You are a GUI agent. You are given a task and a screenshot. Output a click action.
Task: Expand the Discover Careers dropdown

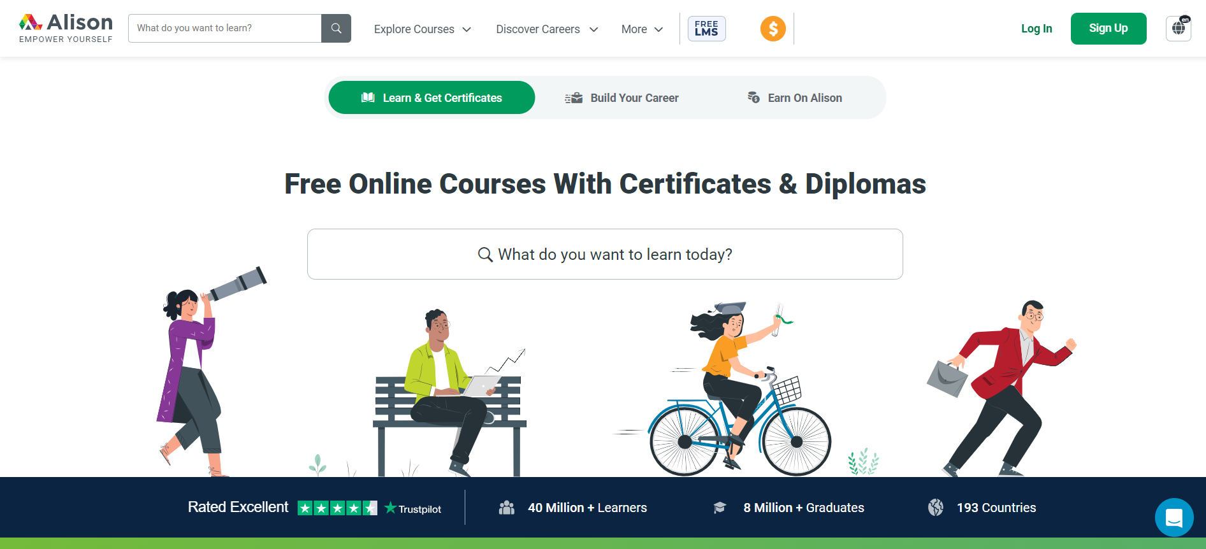pos(547,29)
